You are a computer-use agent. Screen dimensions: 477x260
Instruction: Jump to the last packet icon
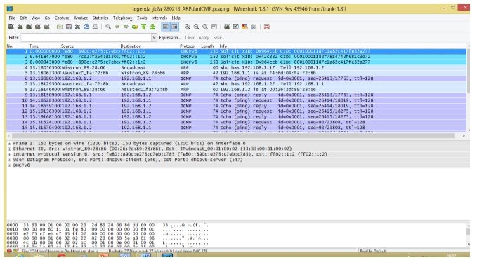(x=152, y=27)
